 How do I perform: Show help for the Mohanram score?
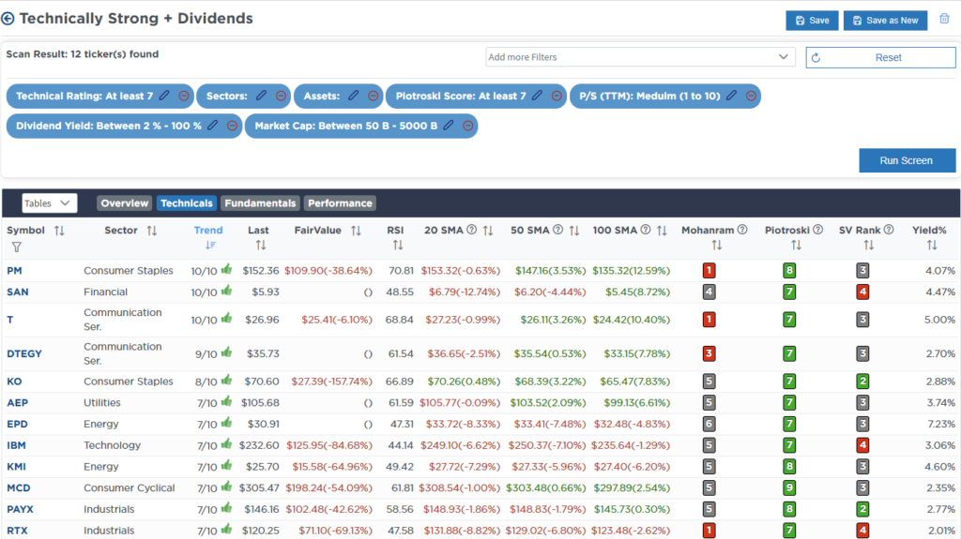point(742,230)
